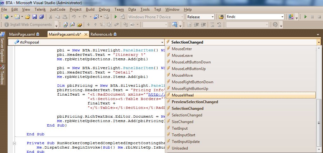The image size is (323, 153).
Task: Click the Decrease Indent icon
Action: 196,25
